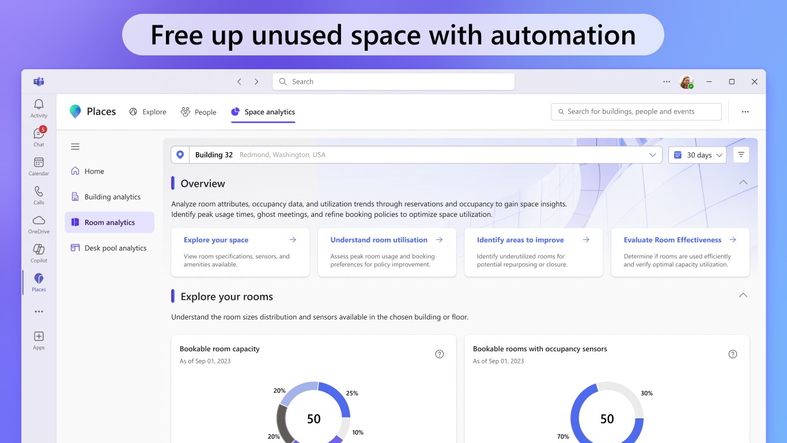Open Calls in the Teams sidebar
Viewport: 787px width, 443px height.
tap(39, 195)
